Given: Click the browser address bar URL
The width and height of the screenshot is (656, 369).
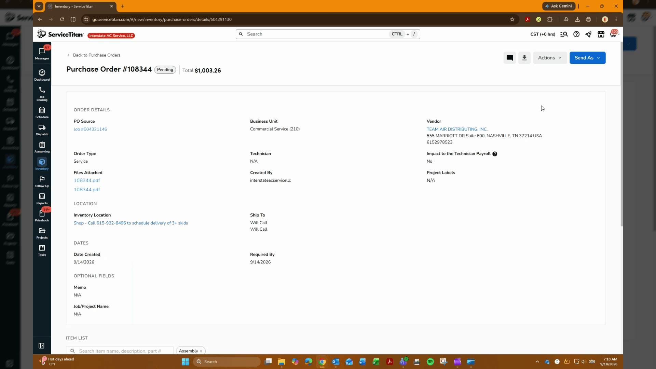Looking at the screenshot, I should pos(162,19).
